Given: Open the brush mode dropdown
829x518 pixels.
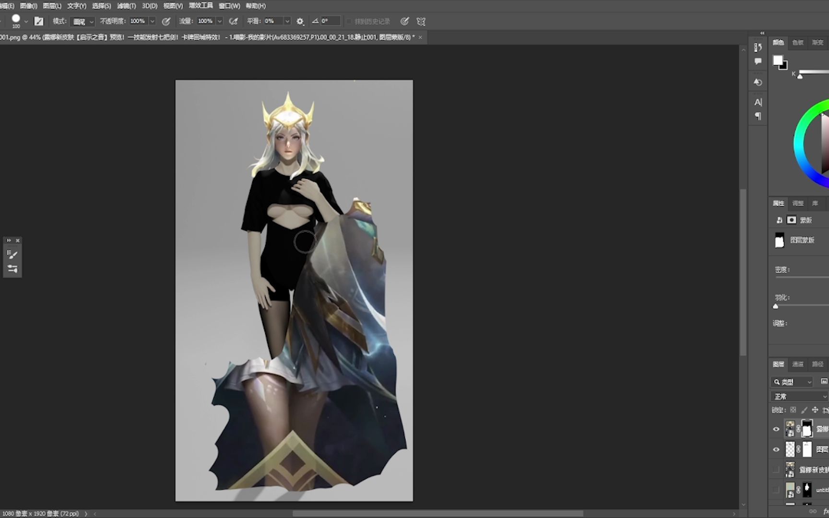Looking at the screenshot, I should tap(83, 21).
